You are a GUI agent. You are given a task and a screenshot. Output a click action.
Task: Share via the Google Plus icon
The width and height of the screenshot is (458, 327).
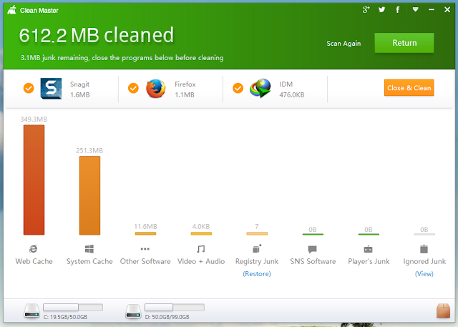366,9
